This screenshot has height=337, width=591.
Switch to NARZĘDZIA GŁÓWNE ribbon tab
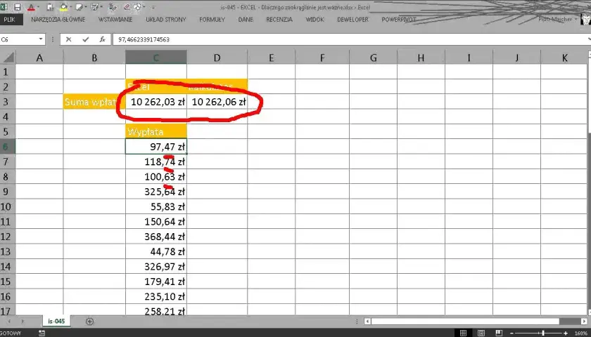pos(58,19)
